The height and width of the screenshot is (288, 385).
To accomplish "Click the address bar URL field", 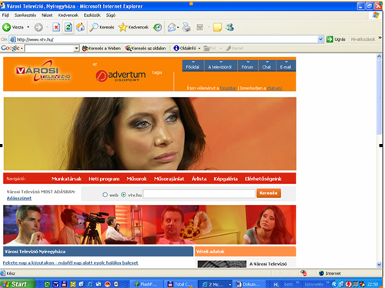I will click(x=164, y=39).
